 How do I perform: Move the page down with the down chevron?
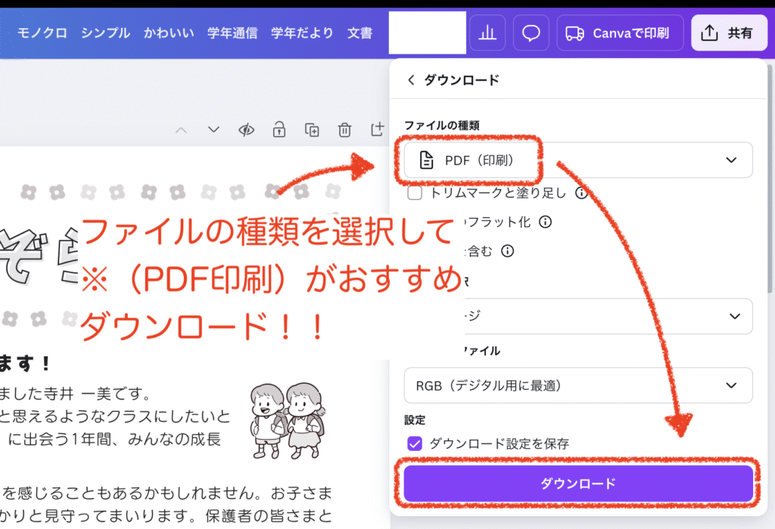tap(213, 130)
